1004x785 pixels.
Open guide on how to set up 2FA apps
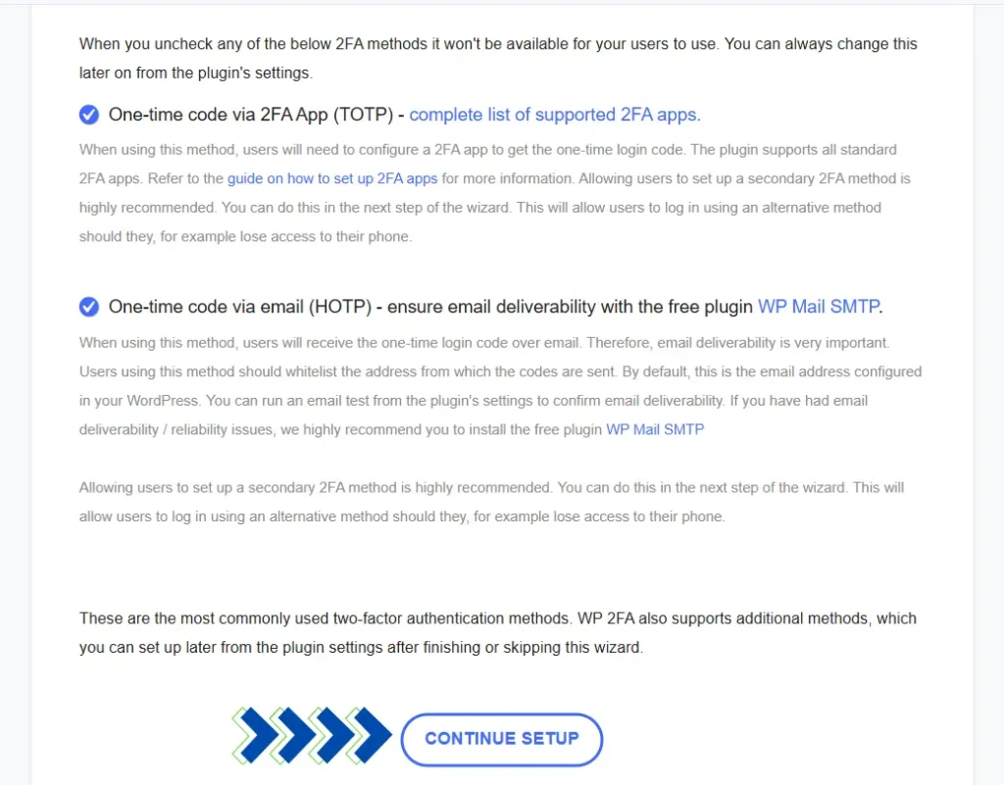tap(332, 178)
